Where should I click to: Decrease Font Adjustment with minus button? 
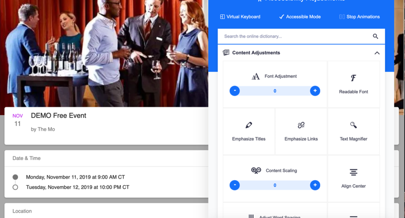point(235,91)
